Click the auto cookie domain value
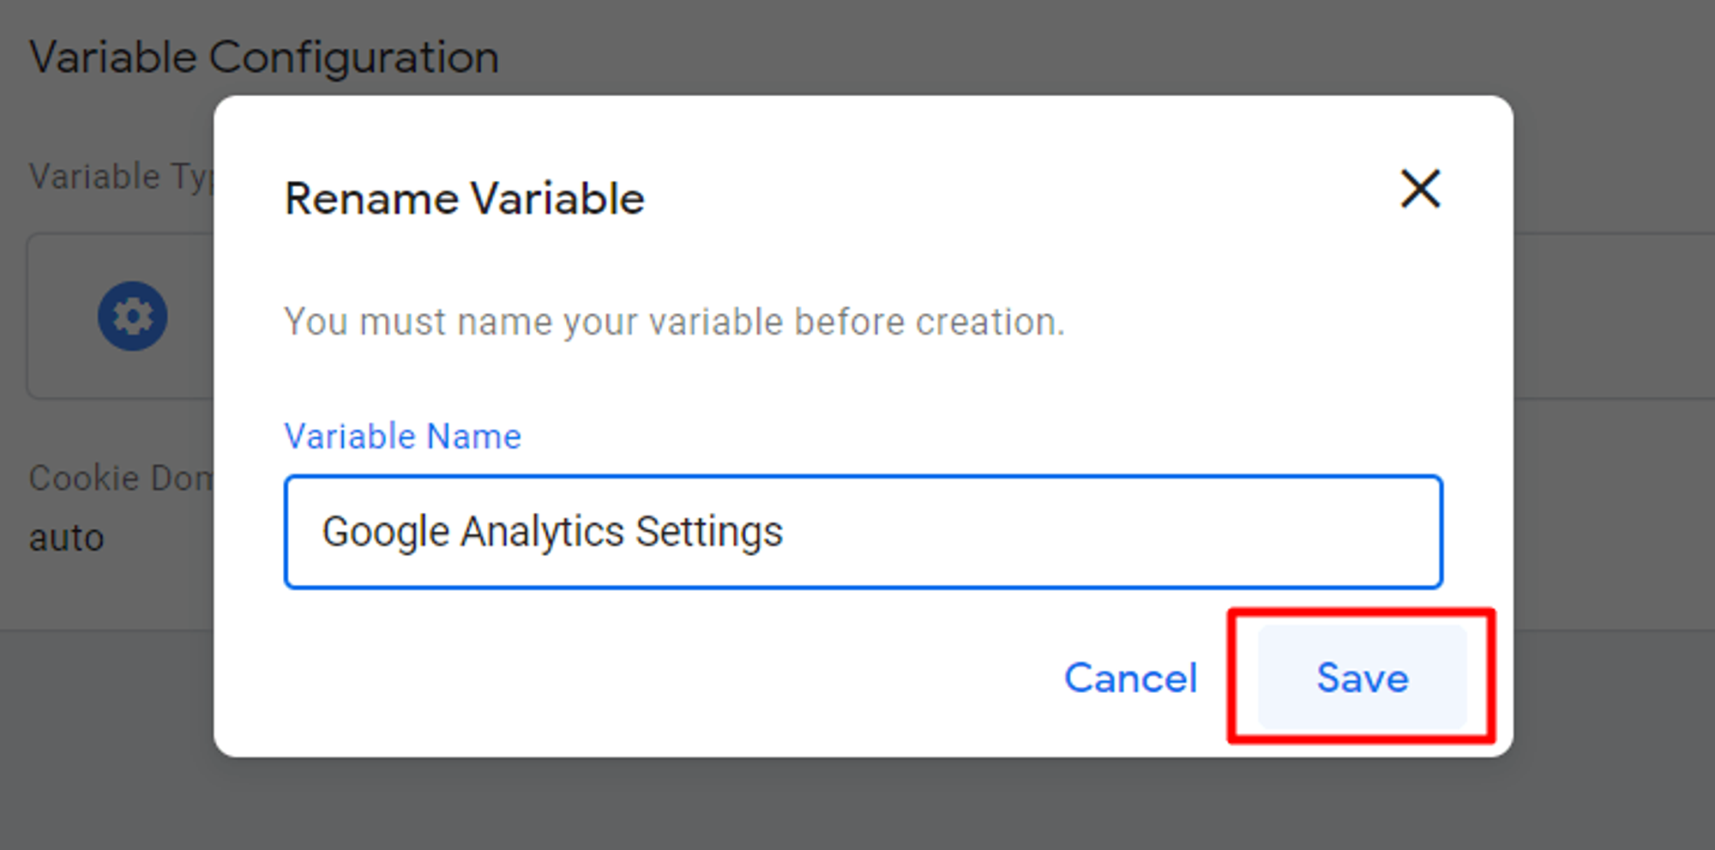 point(67,538)
